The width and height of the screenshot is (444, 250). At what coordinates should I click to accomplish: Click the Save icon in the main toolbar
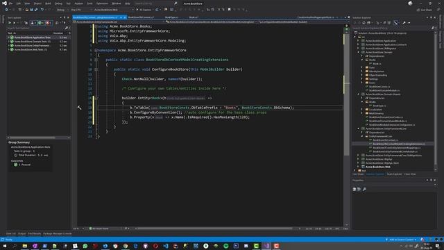click(x=31, y=10)
